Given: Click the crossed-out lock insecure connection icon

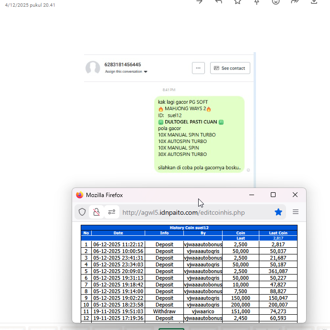Looking at the screenshot, I should 96,212.
